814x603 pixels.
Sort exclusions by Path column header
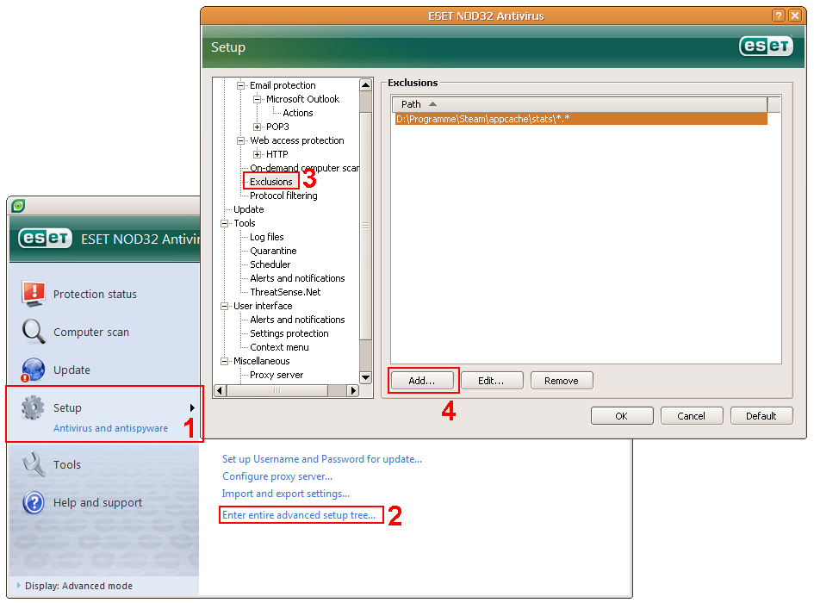(580, 104)
